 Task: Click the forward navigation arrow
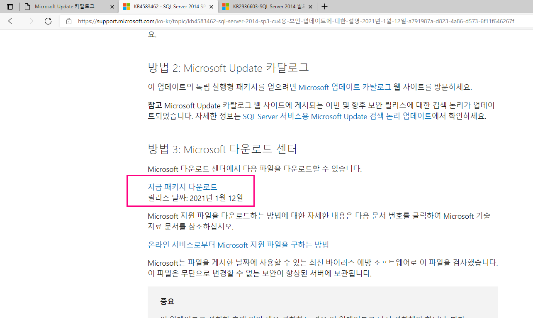(30, 21)
